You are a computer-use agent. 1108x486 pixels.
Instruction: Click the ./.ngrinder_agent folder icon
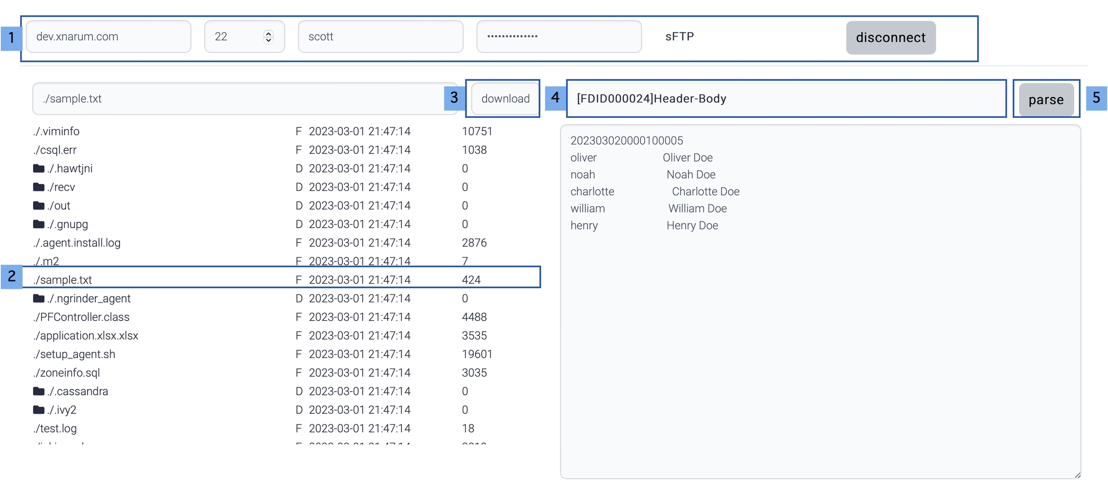tap(38, 298)
